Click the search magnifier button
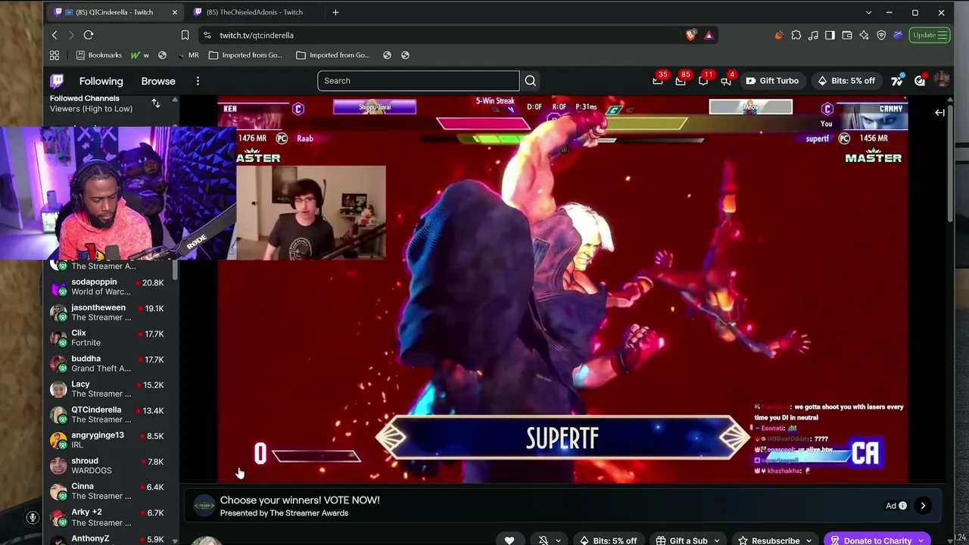969x545 pixels. coord(531,81)
